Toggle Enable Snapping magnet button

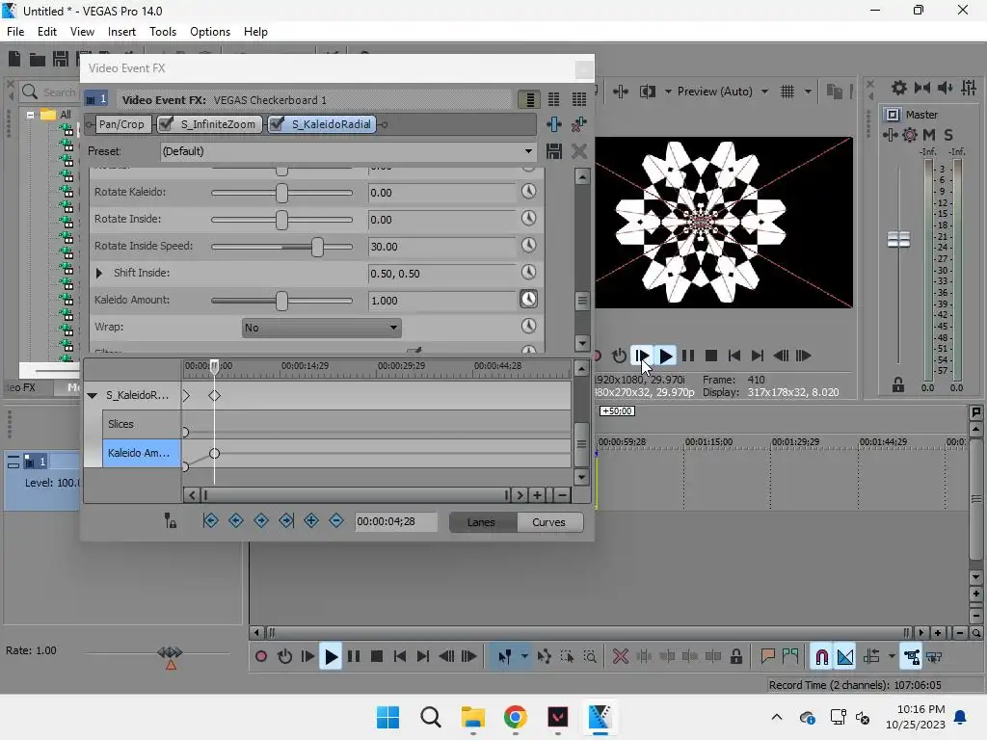coord(821,657)
